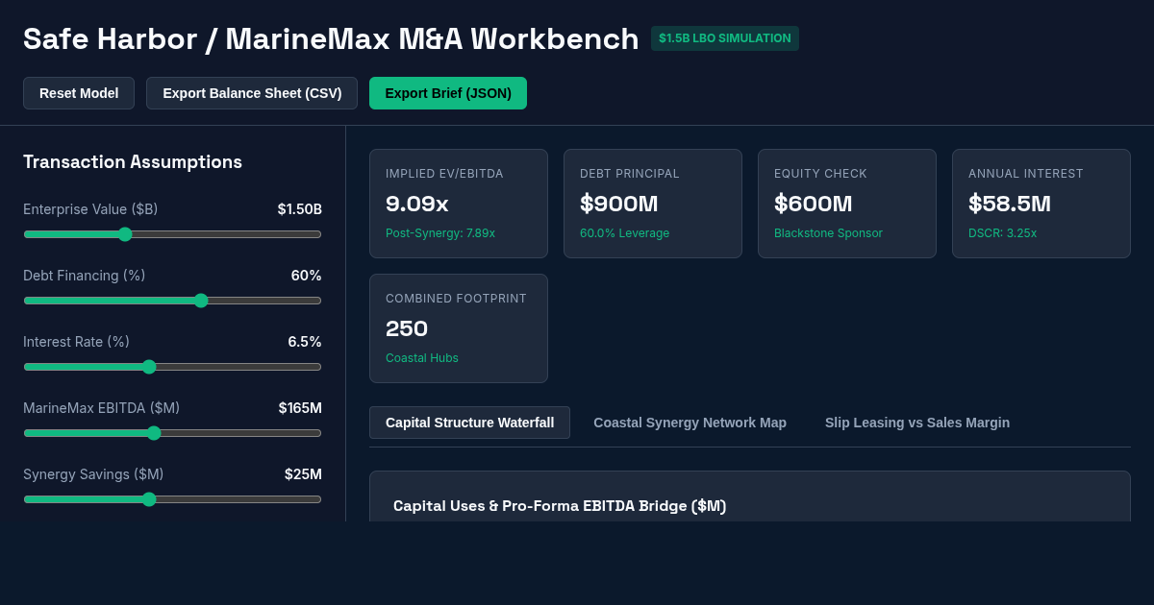Click the MarineMax EBITDA $165M value
1154x605 pixels.
(x=300, y=408)
